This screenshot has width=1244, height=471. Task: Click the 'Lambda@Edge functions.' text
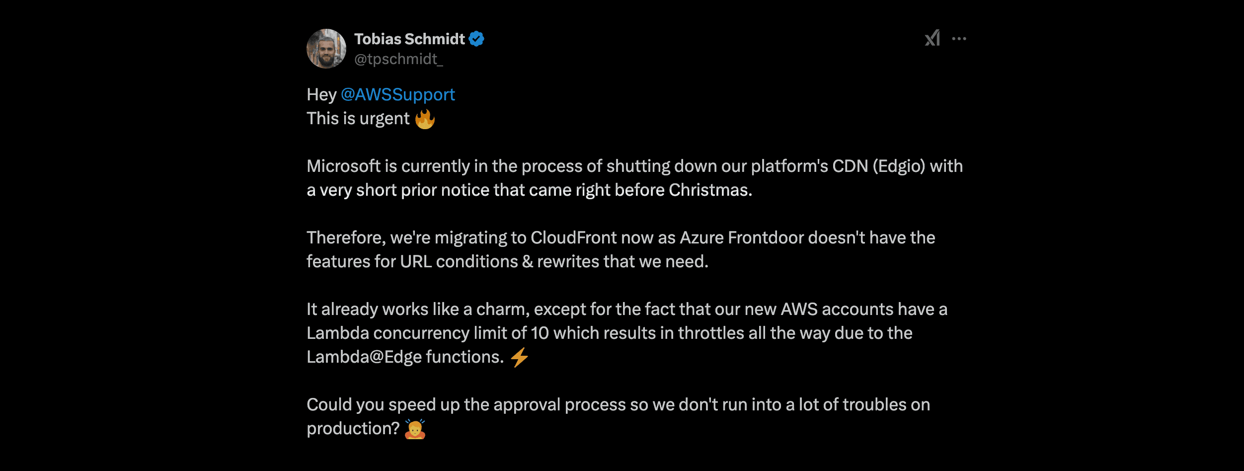405,357
